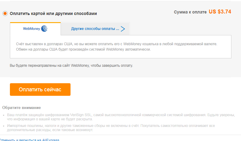Viewport: 241px width, 141px height.
Task: Click the Оплатить сейчас button
Action: click(x=40, y=90)
